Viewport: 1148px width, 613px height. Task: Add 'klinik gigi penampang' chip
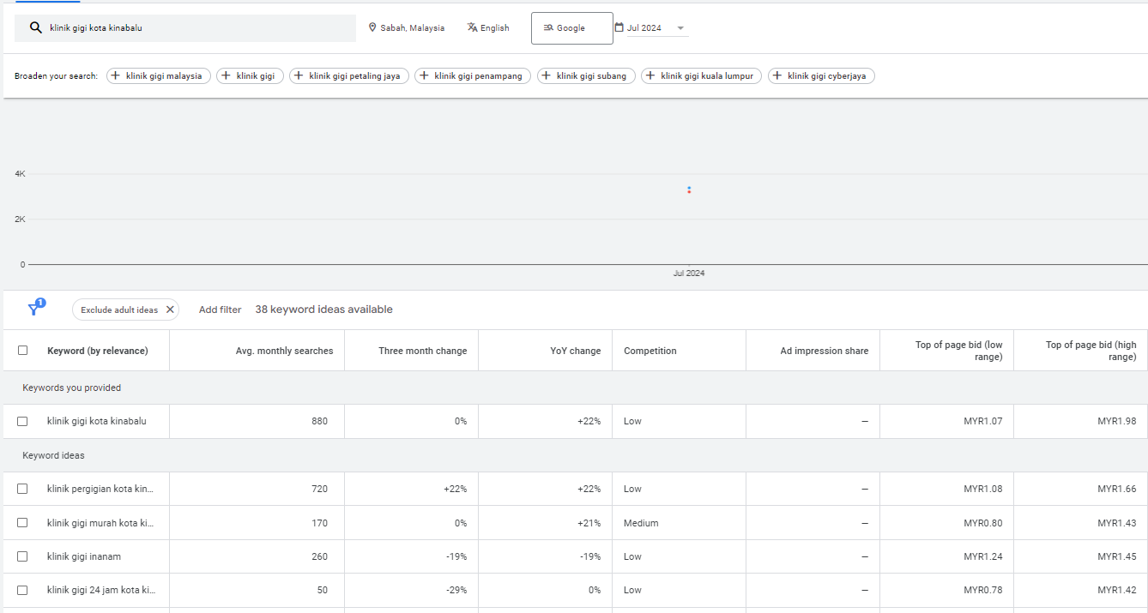pyautogui.click(x=473, y=76)
